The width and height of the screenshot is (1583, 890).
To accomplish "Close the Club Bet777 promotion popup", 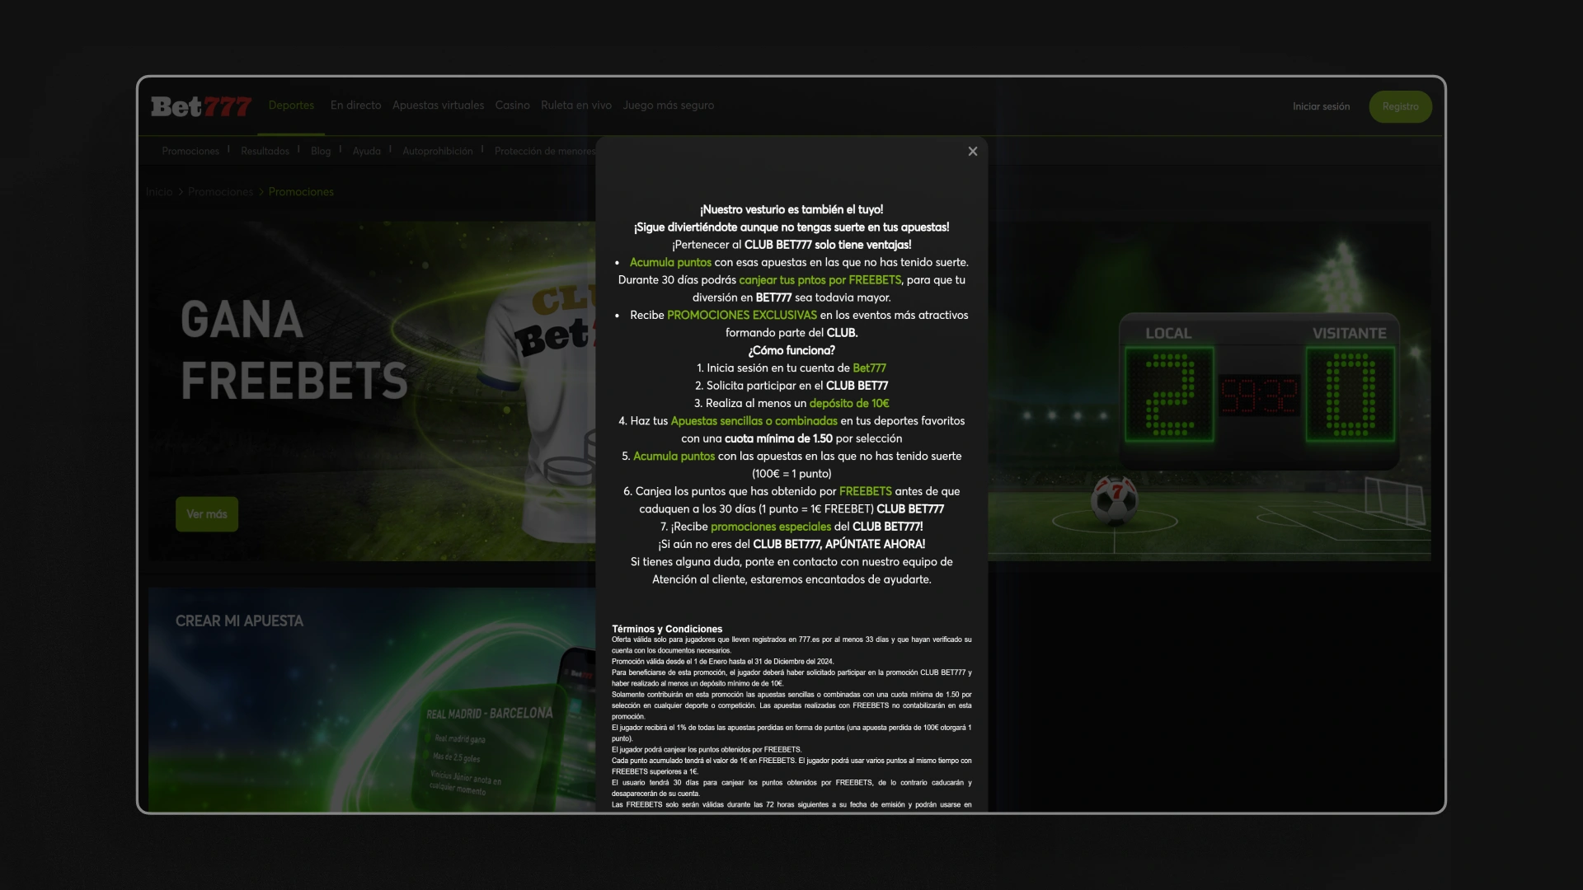I will (x=973, y=152).
